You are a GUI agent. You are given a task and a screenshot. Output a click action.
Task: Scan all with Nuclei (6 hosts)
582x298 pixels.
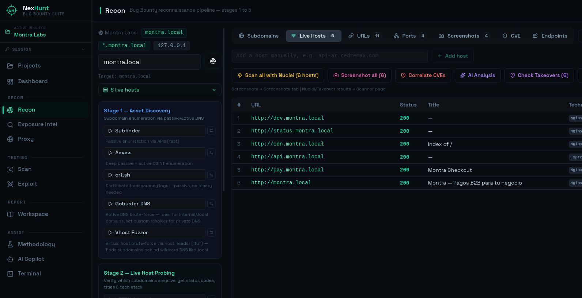tap(278, 75)
